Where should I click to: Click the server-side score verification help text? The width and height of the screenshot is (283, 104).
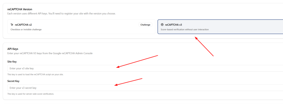(31, 94)
